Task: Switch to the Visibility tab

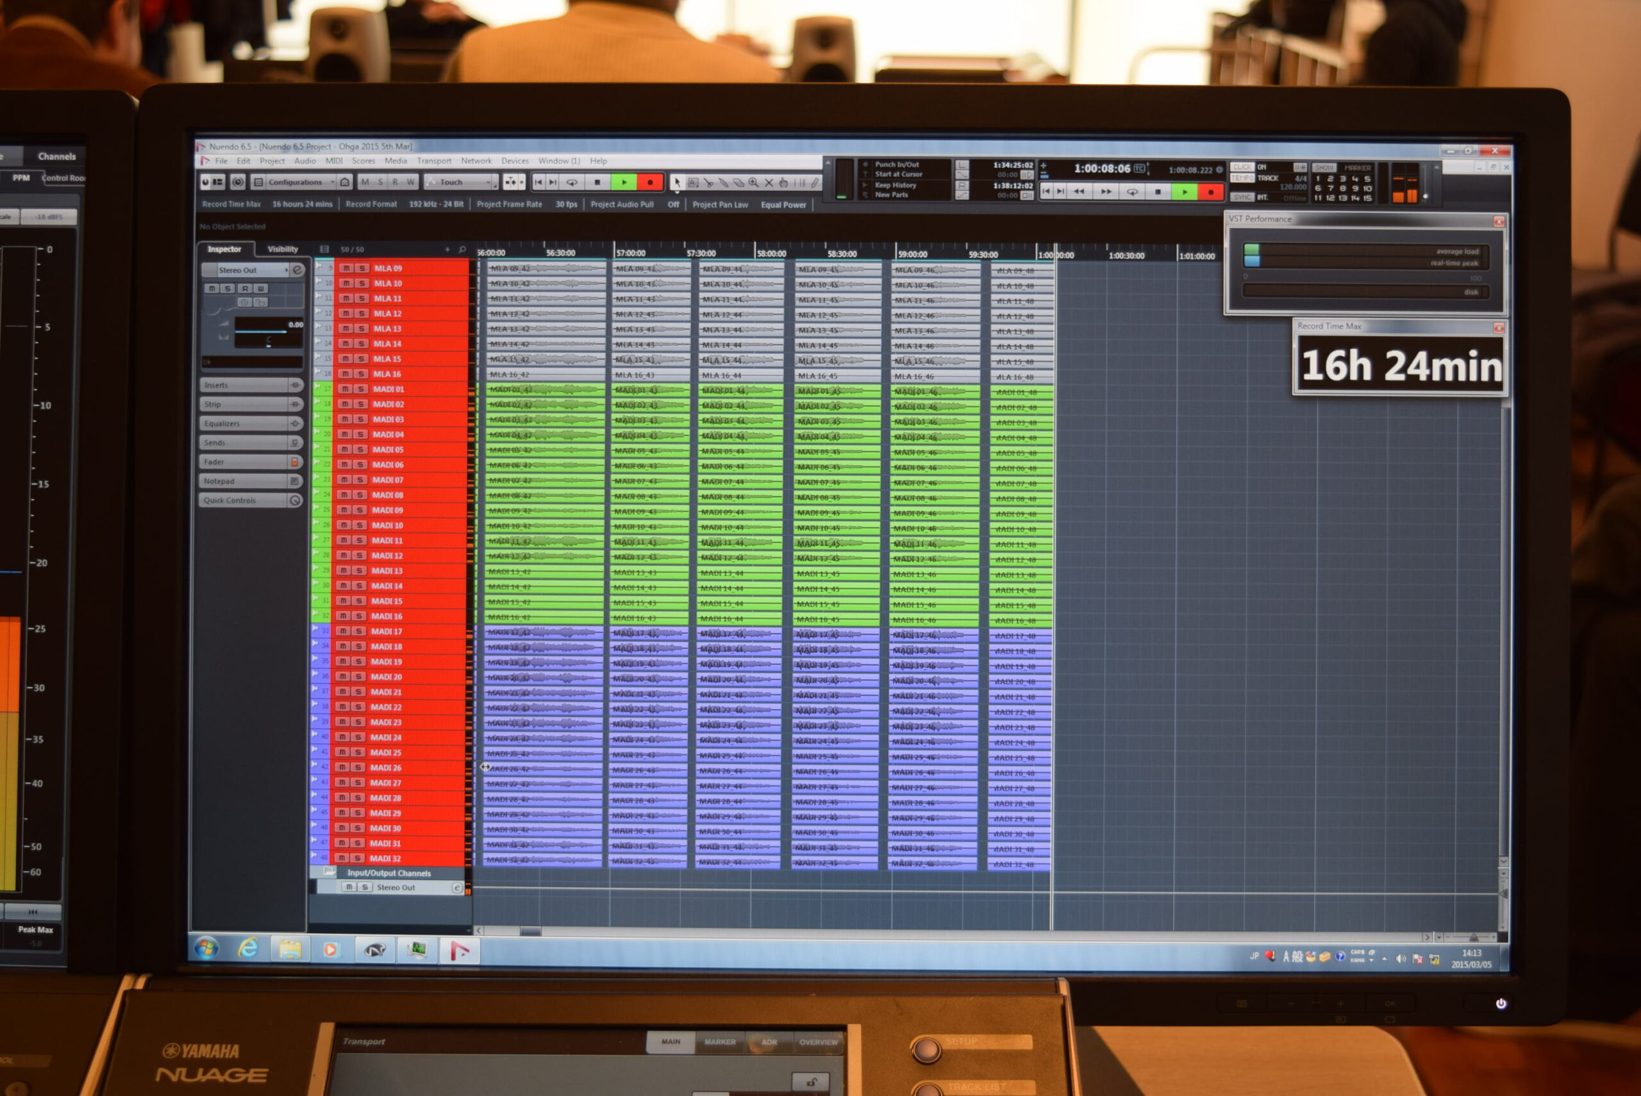Action: [283, 250]
